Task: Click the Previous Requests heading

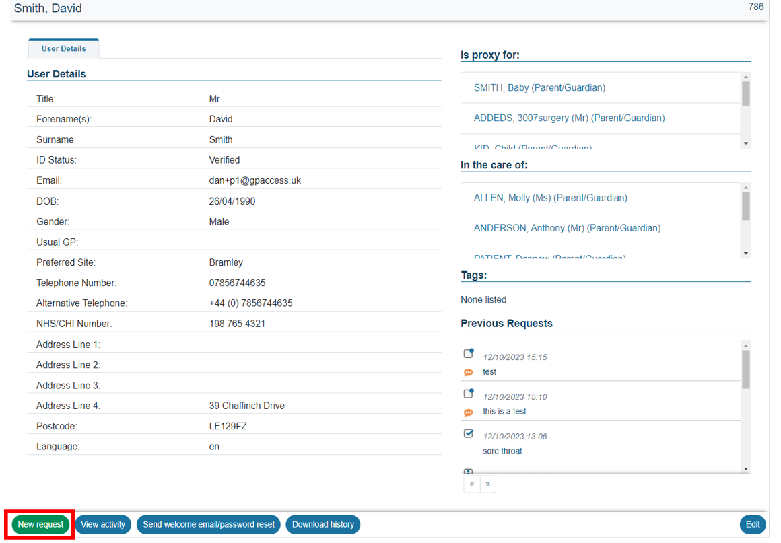Action: pos(506,324)
